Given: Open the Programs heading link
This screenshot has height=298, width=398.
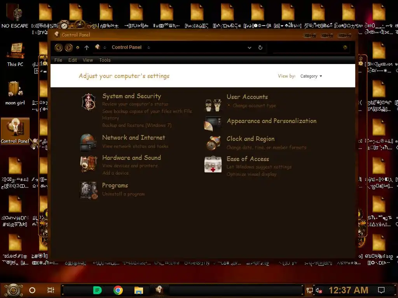Looking at the screenshot, I should click(x=115, y=185).
